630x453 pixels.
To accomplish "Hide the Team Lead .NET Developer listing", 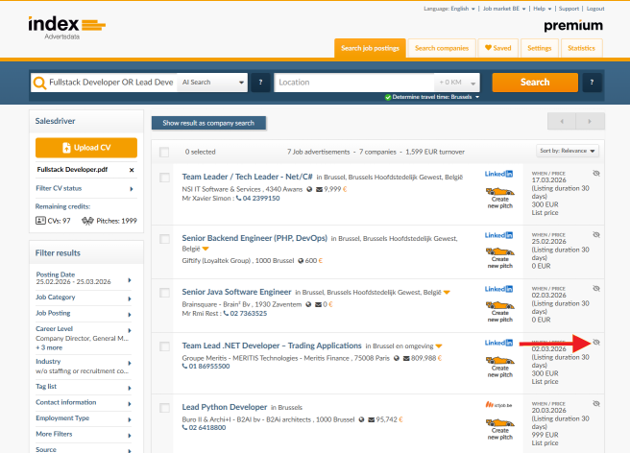I will point(596,343).
